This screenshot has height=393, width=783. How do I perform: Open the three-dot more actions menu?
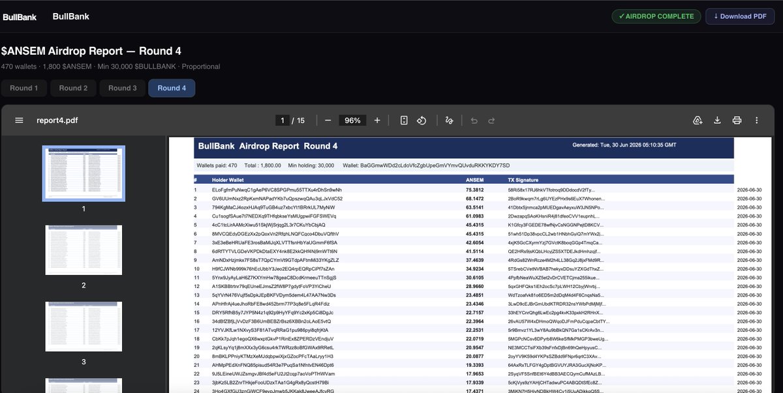click(756, 121)
